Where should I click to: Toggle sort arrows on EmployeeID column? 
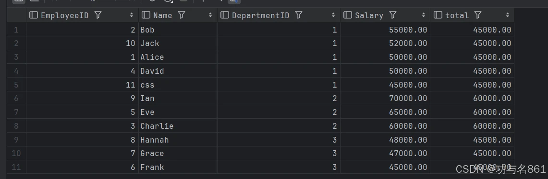tap(132, 15)
